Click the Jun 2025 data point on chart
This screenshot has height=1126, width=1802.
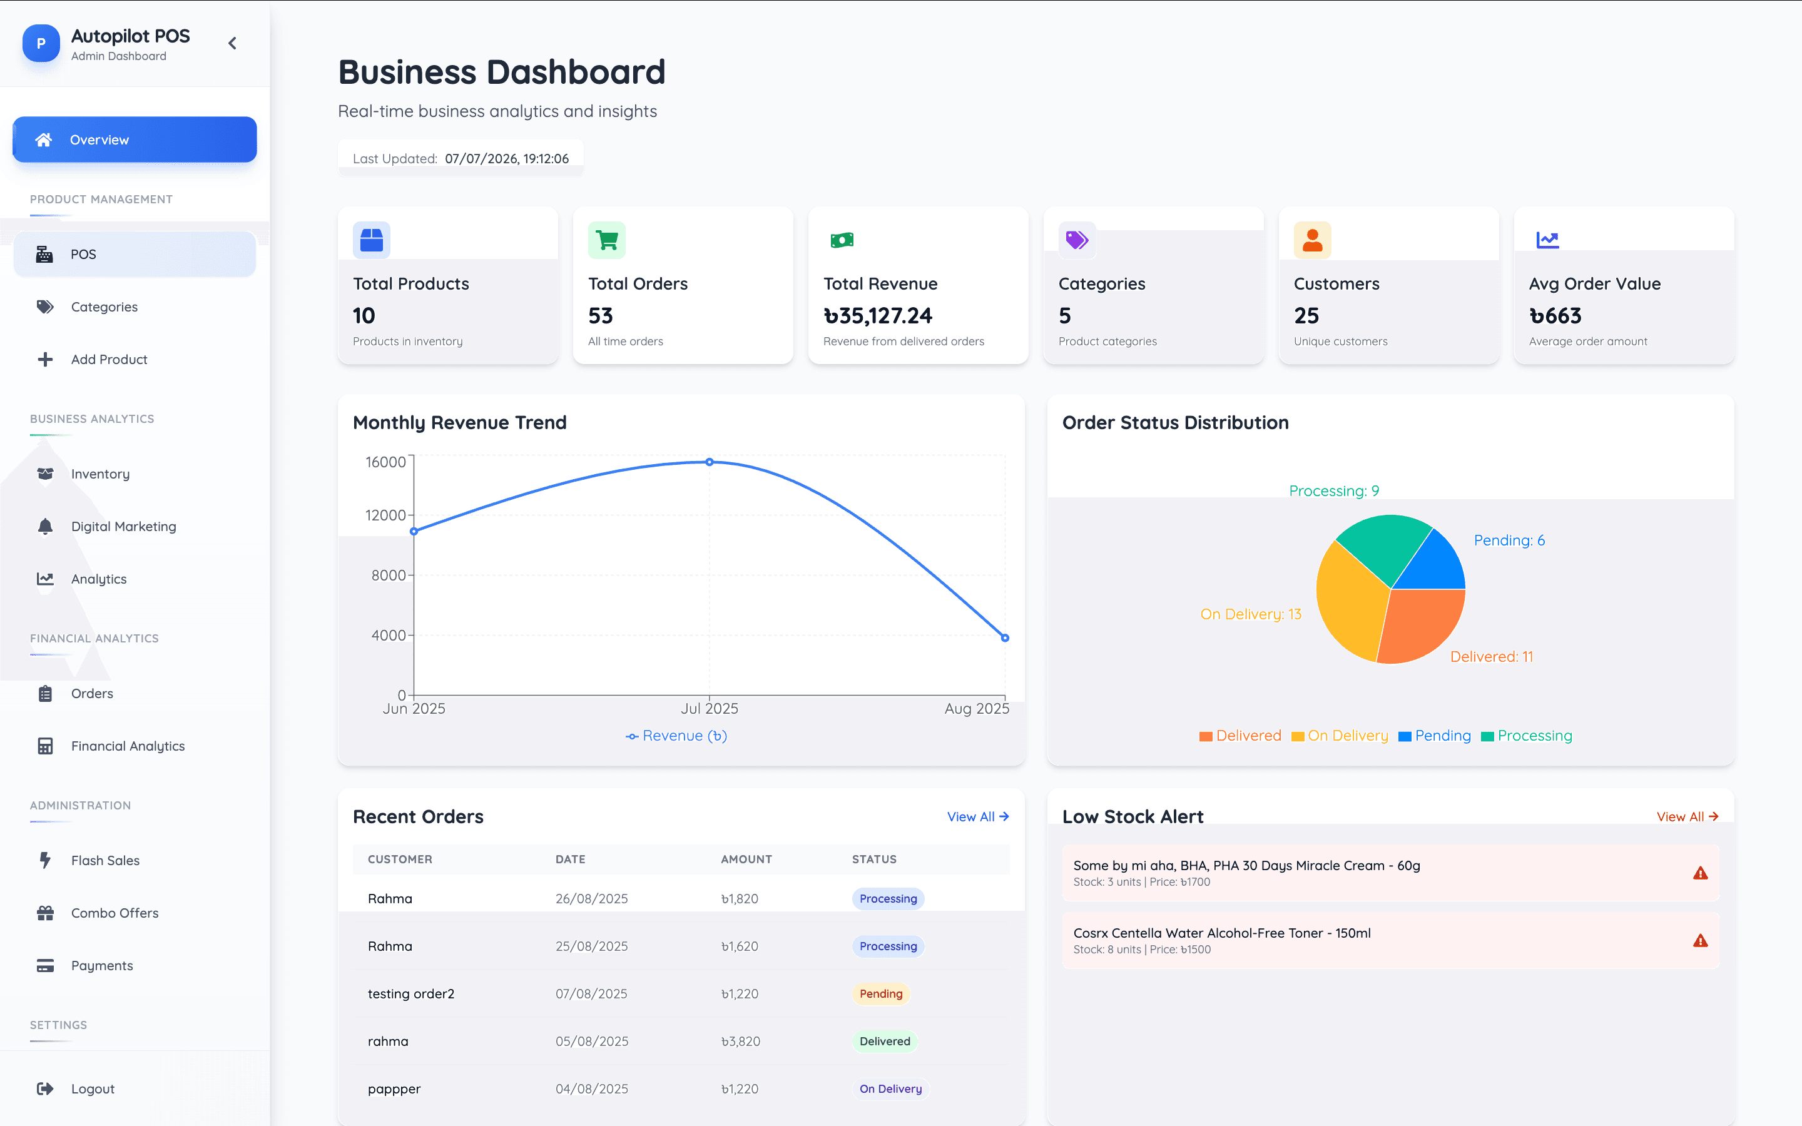(x=414, y=531)
